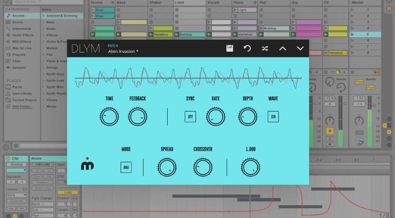Randomize DLYM settings with the shuffle icon

click(x=265, y=48)
